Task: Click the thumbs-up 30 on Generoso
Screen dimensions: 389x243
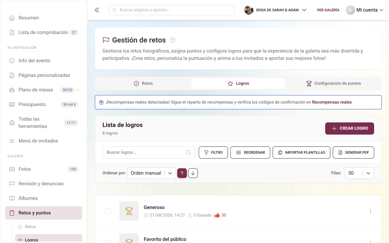Action: click(220, 215)
